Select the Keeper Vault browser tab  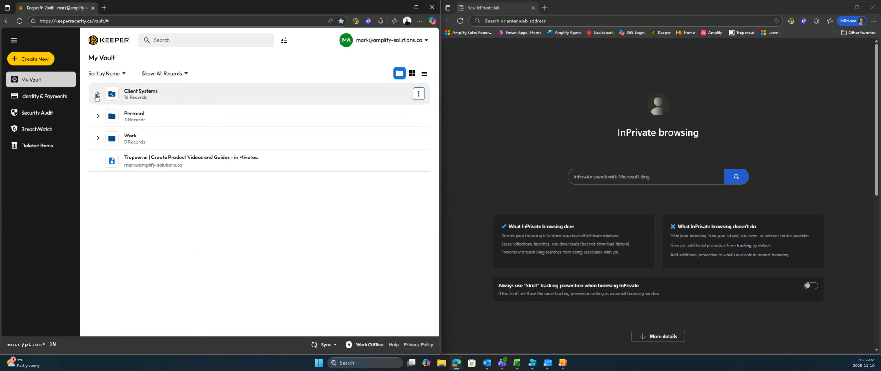click(57, 8)
